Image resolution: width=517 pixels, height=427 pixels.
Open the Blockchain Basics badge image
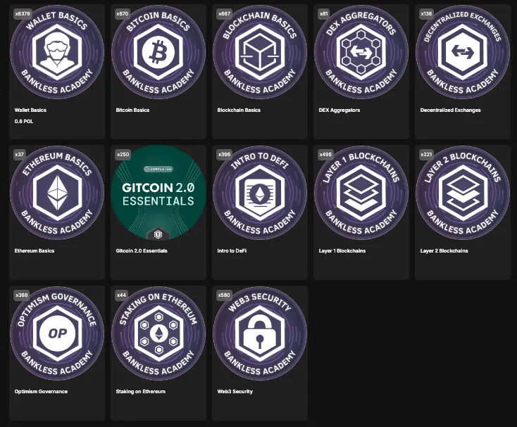(260, 52)
